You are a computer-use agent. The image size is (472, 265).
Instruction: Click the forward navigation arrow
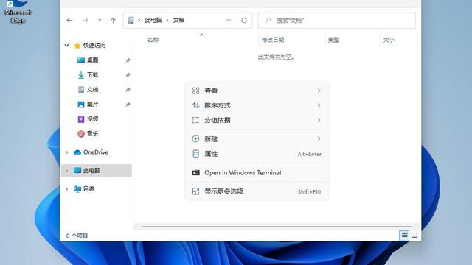[86, 21]
